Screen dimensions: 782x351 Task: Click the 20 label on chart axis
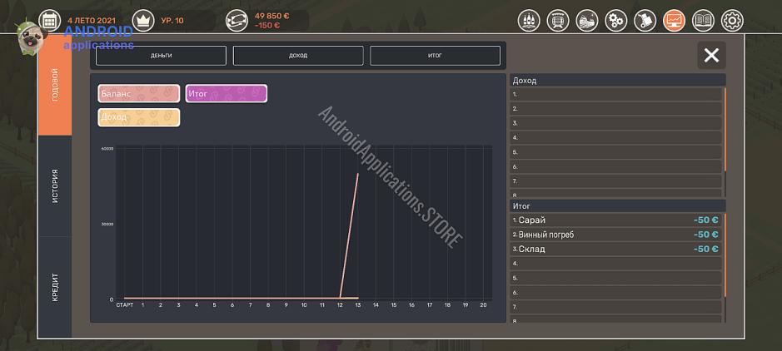[x=483, y=305]
